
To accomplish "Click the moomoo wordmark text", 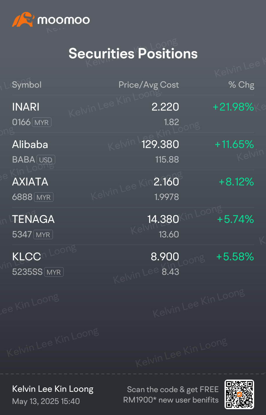I will 64,20.
